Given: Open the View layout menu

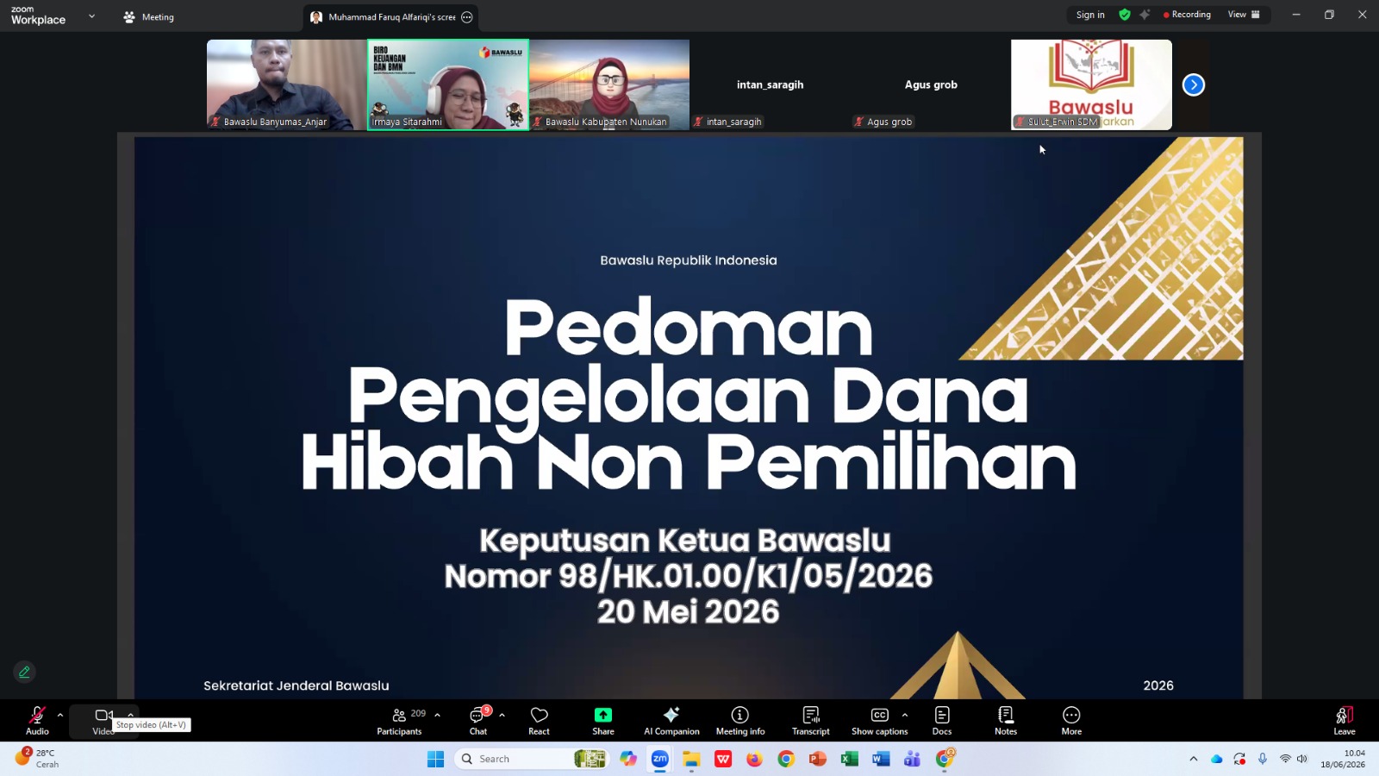Looking at the screenshot, I should point(1244,15).
